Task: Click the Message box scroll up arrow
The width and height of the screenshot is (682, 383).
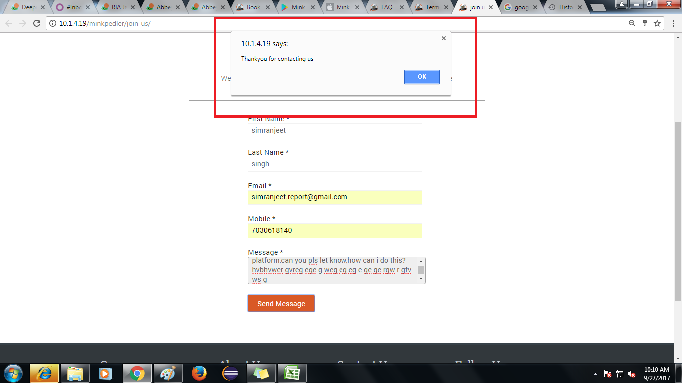Action: 421,261
